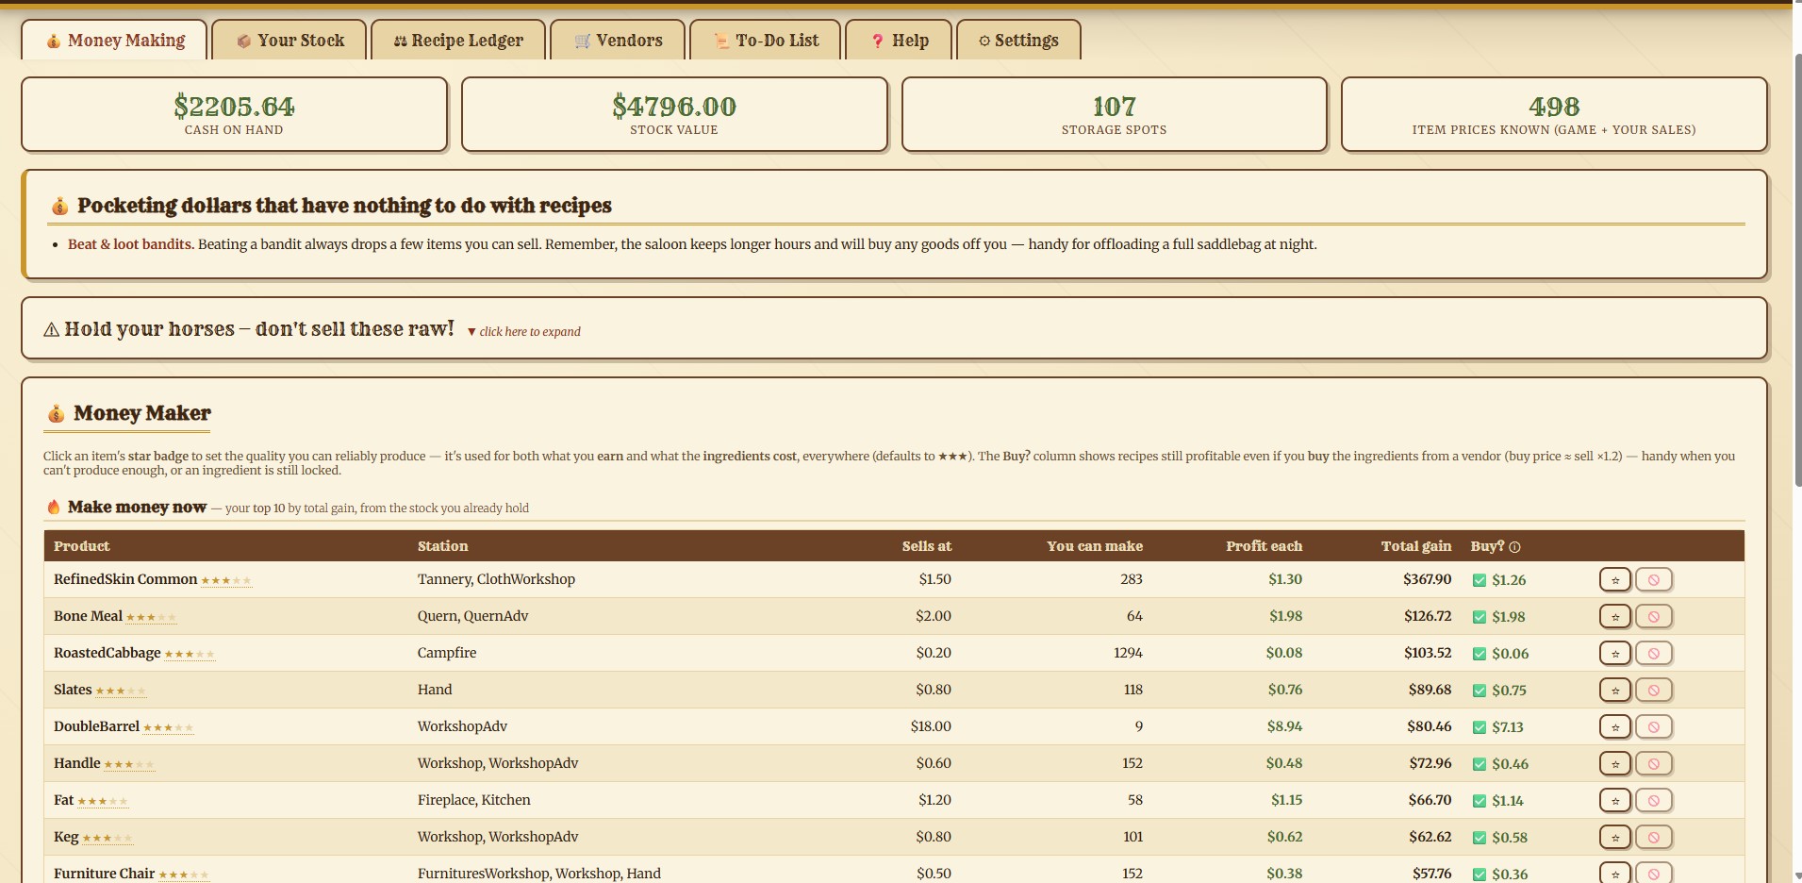Star the RoastedCabbage recipe row
The image size is (1802, 883).
pyautogui.click(x=1615, y=653)
